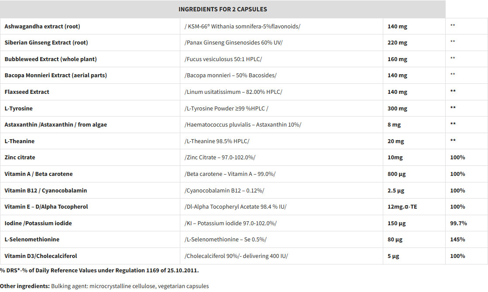Click the 'Other ingredients:' label
Screen dimensions: 488x292
pos(24,286)
